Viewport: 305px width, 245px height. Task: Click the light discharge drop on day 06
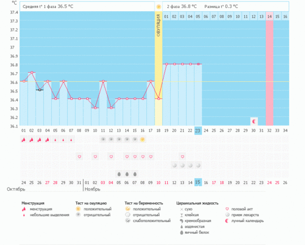click(x=64, y=139)
